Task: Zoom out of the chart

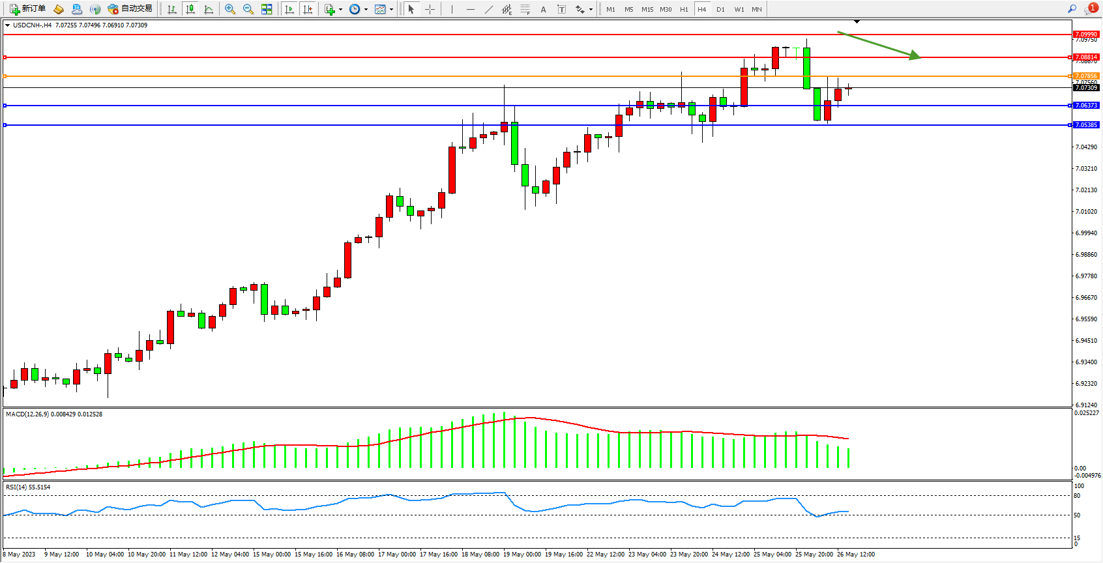Action: pos(248,9)
